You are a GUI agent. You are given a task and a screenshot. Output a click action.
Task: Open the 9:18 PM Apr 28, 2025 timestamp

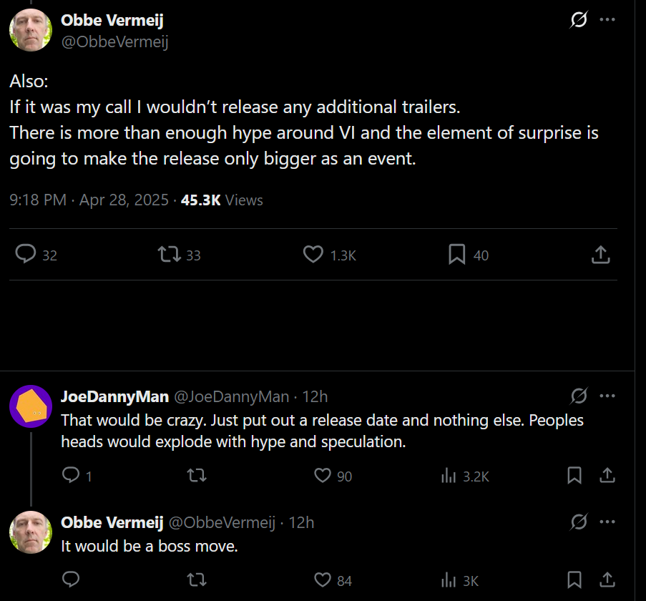coord(89,200)
